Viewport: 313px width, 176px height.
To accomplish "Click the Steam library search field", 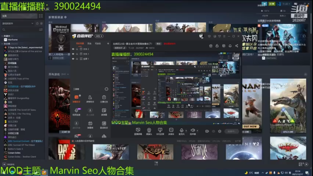I will coord(20,30).
